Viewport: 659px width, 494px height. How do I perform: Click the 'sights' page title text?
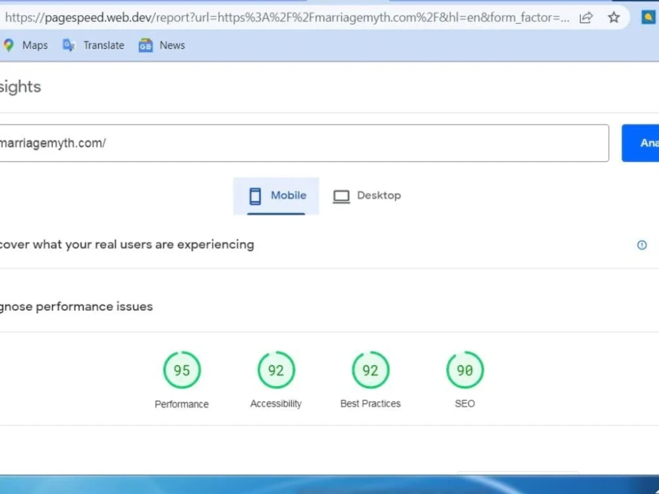point(20,88)
